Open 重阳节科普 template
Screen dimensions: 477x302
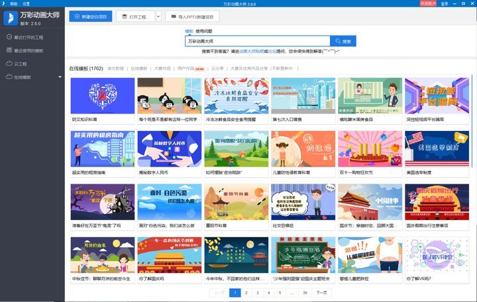[x=237, y=202]
